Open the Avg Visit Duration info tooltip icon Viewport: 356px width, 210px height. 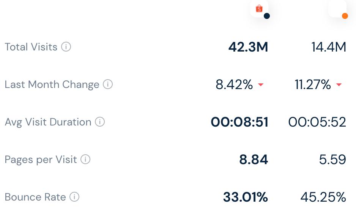pos(100,122)
